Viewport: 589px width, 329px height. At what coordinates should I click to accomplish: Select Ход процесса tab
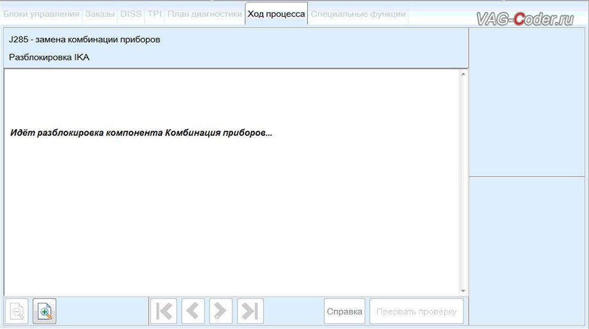(x=276, y=14)
